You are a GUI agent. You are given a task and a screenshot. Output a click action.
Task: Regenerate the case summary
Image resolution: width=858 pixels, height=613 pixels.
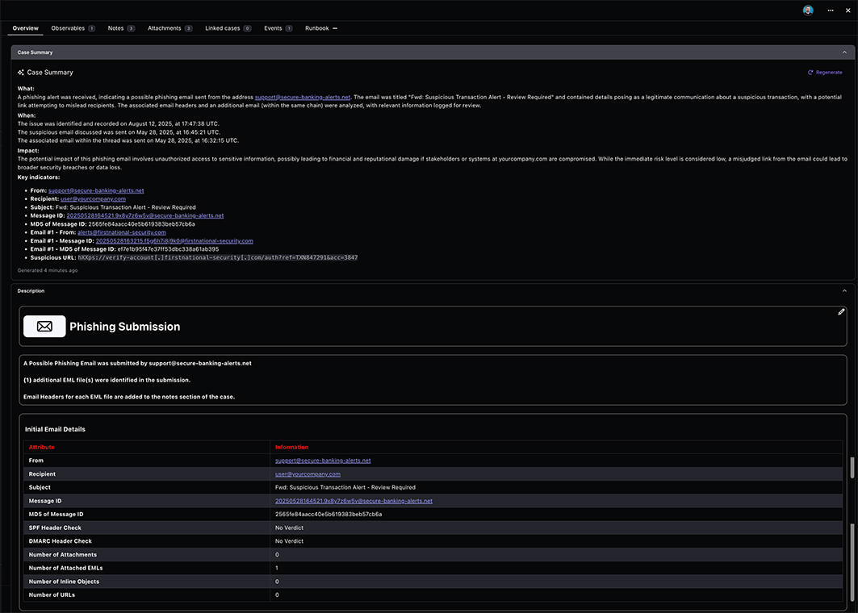click(x=825, y=73)
